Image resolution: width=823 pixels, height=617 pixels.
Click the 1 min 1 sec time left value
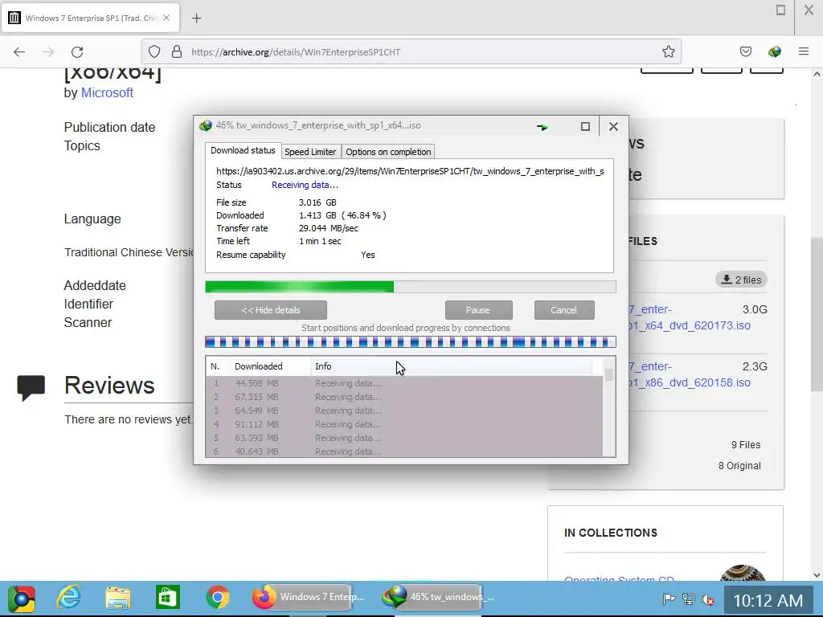(x=320, y=241)
